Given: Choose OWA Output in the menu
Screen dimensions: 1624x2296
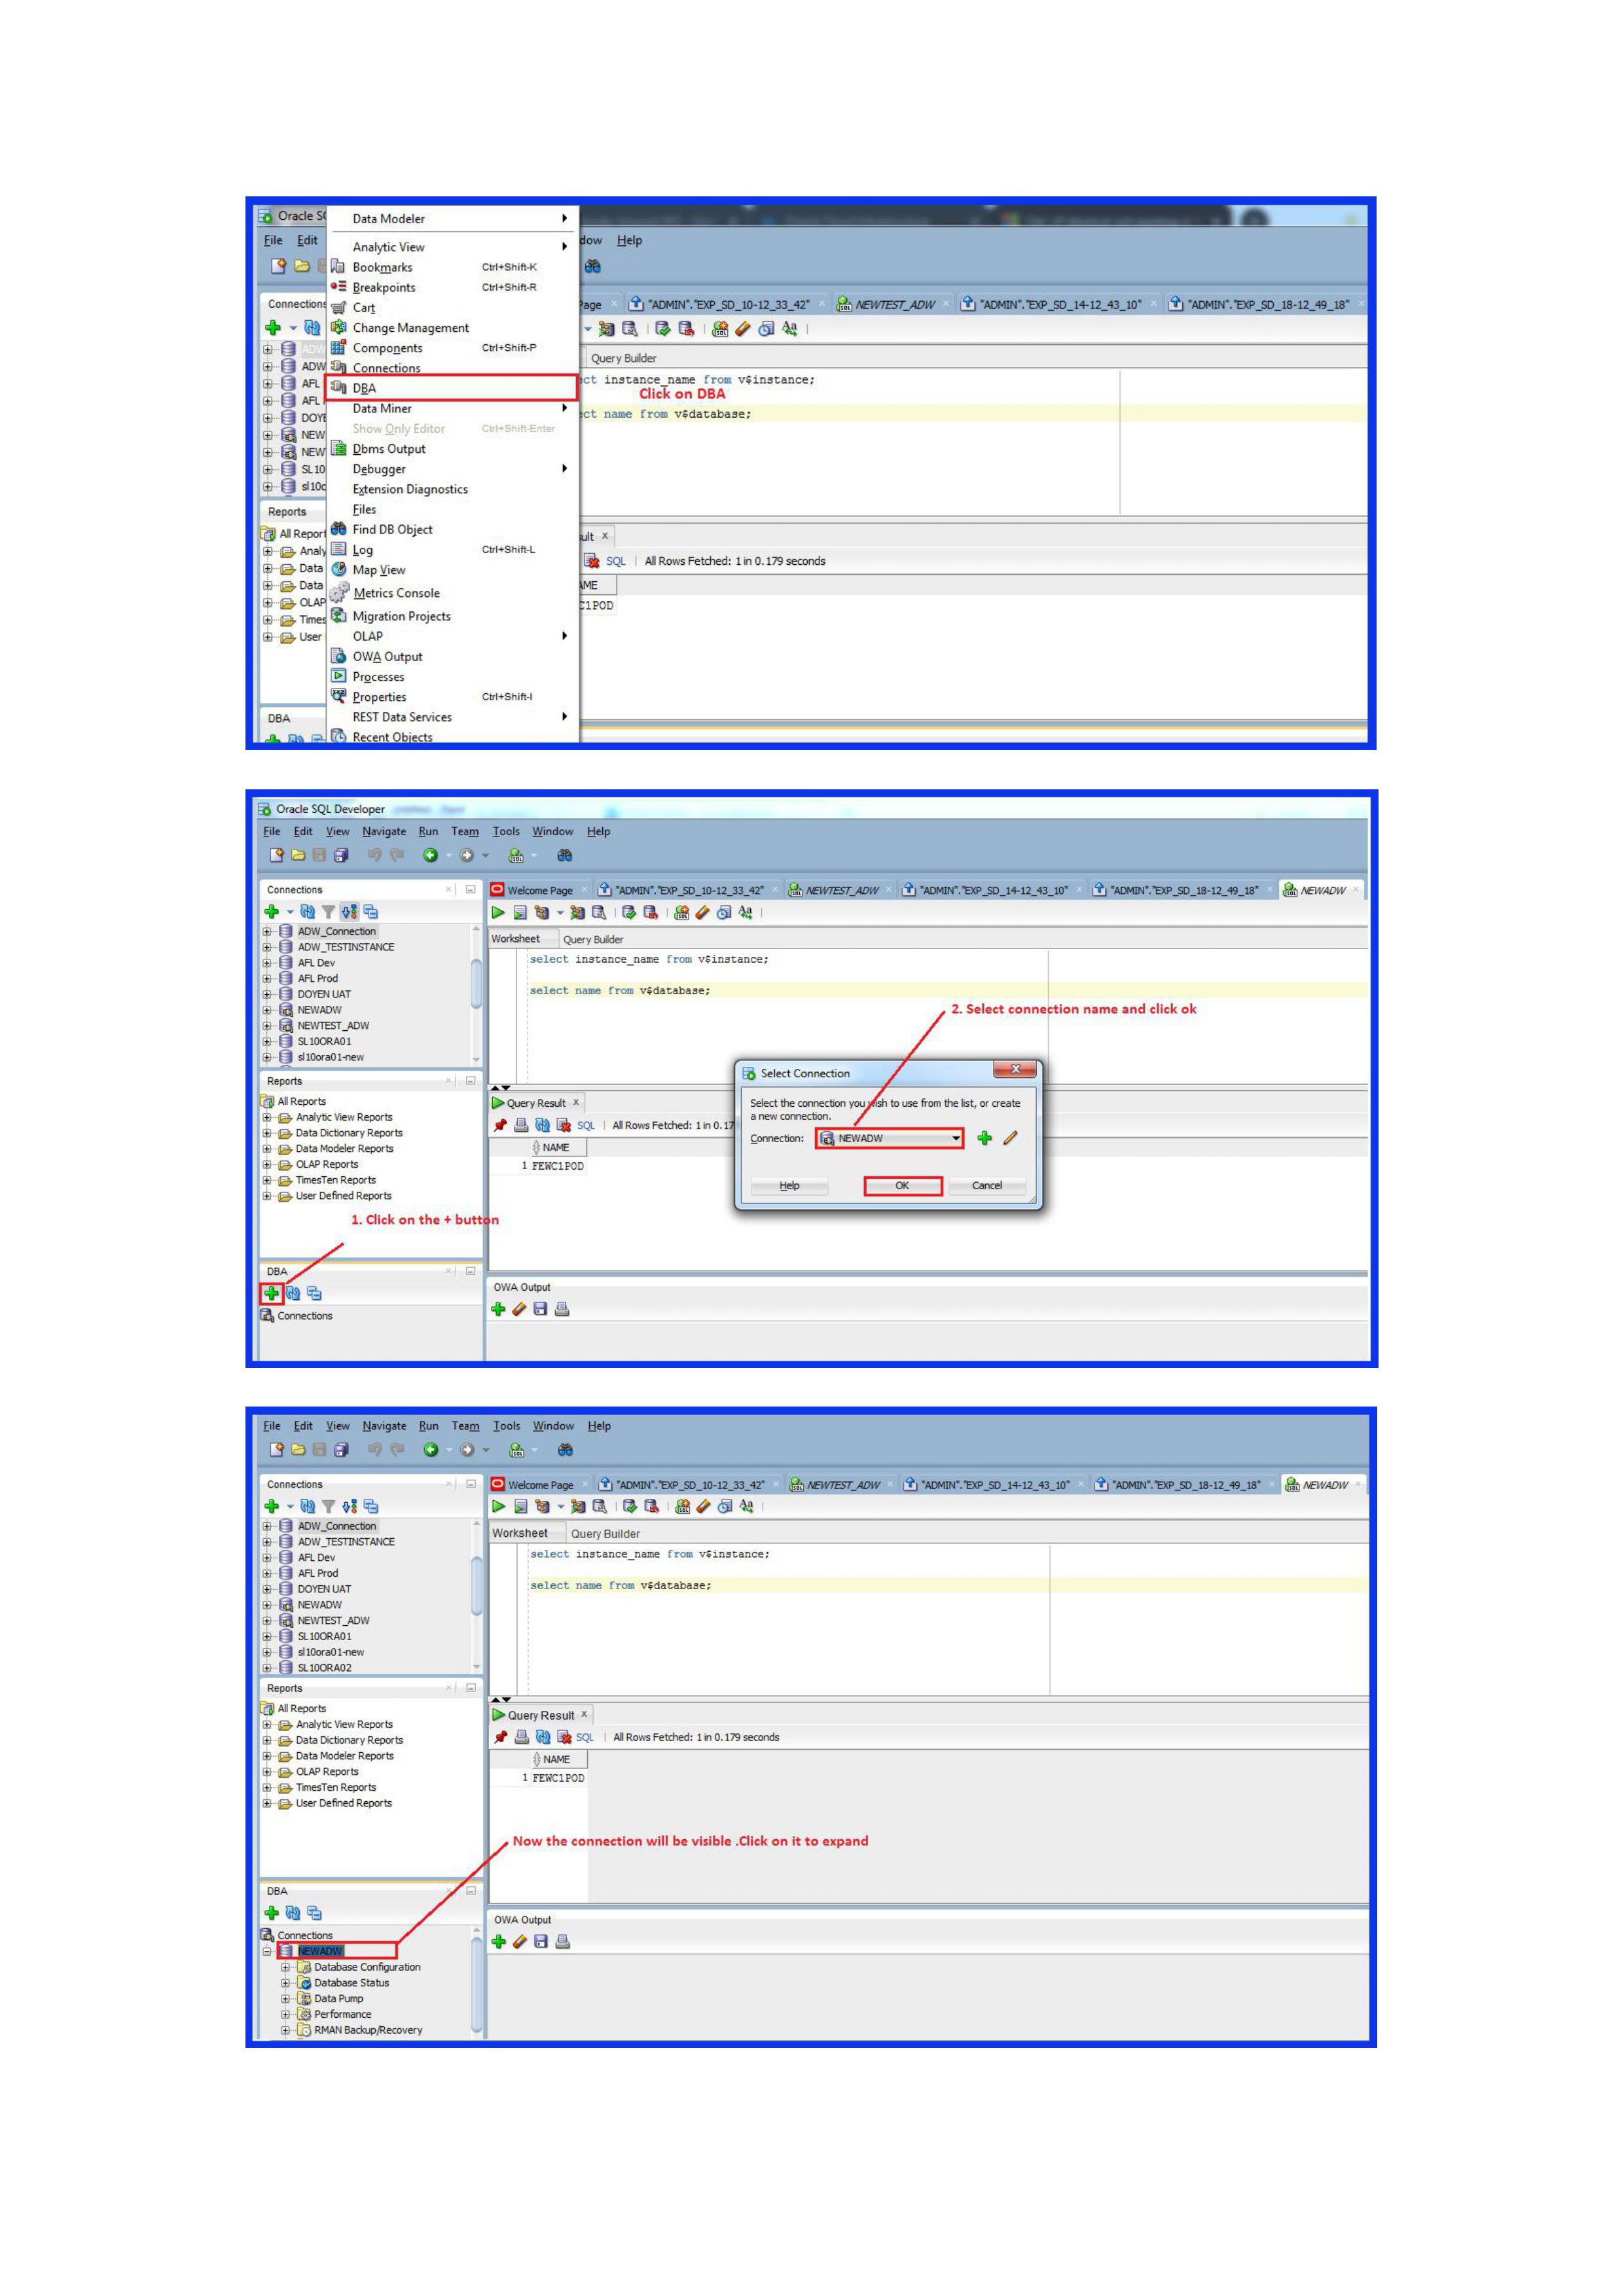Looking at the screenshot, I should pos(452,657).
